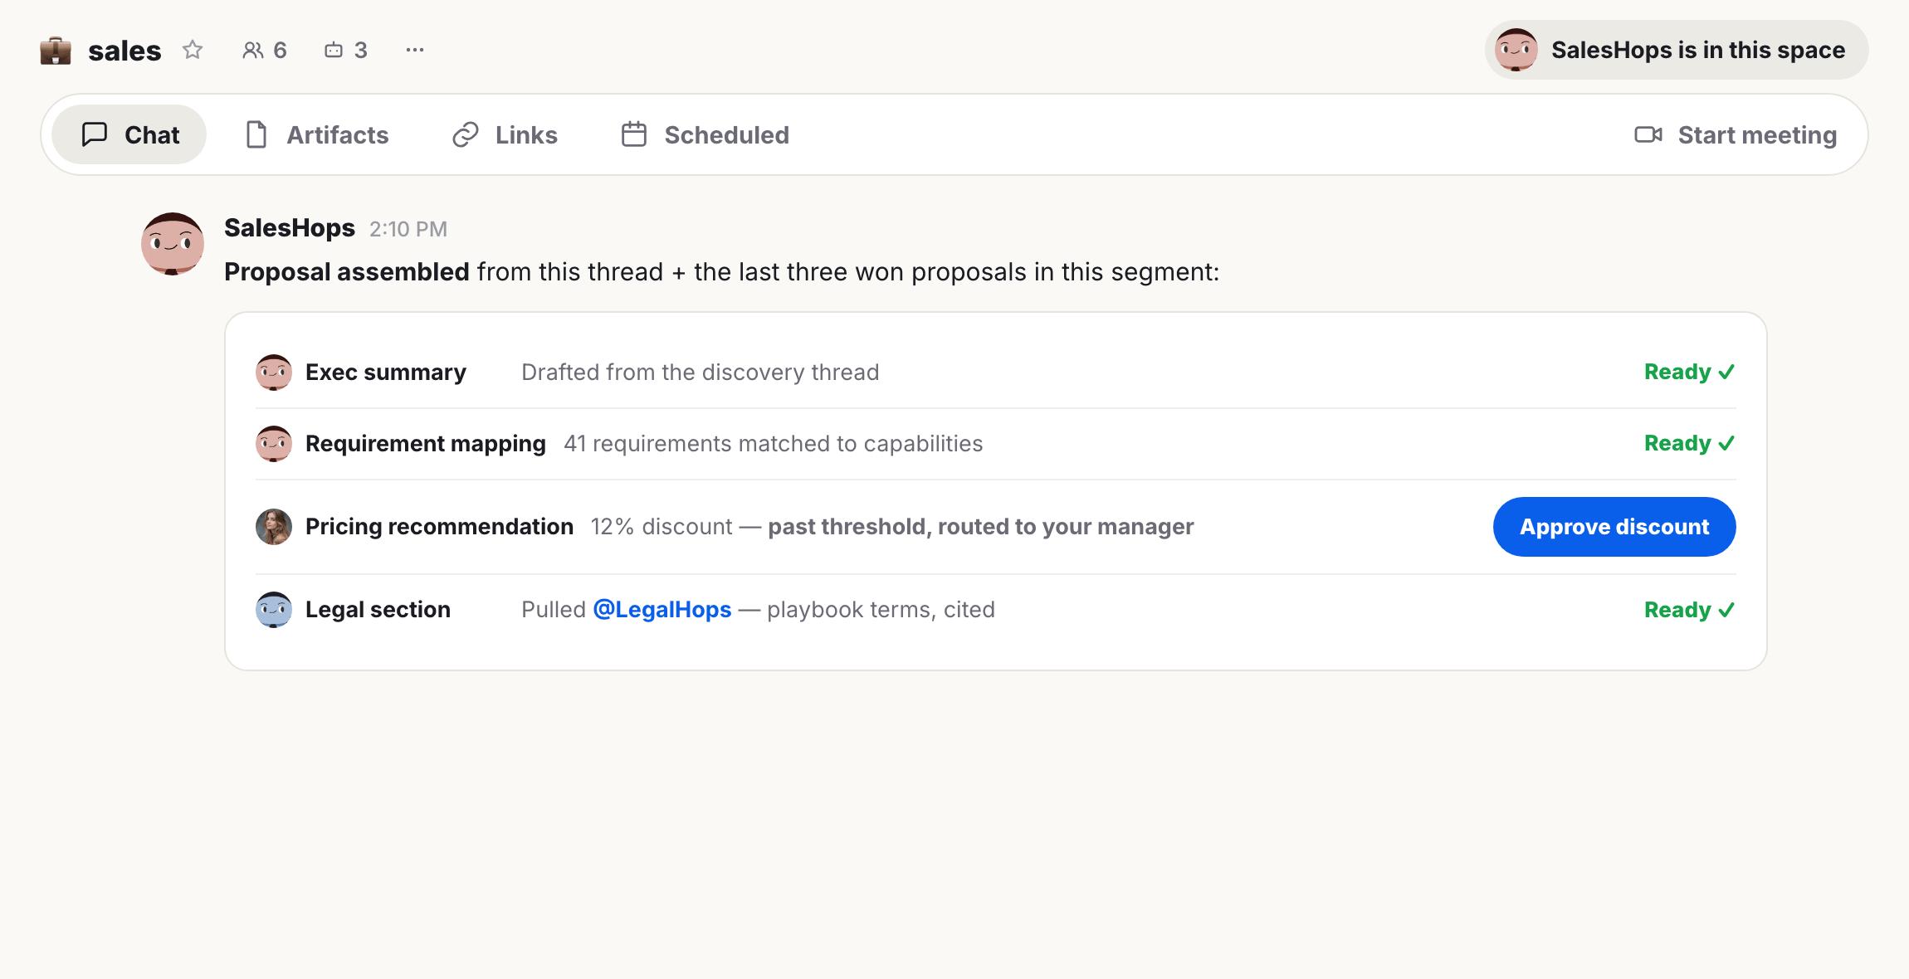Viewport: 1909px width, 979px height.
Task: Click the sales space title
Action: click(x=124, y=51)
